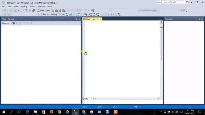Open the Edit menu
Image resolution: width=205 pixels, height=115 pixels.
[9, 6]
